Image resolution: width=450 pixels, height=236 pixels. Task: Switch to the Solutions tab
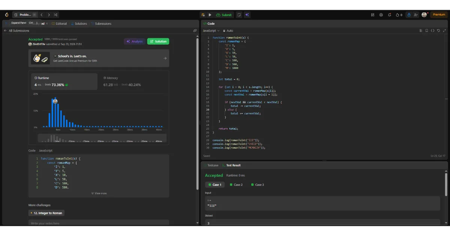coord(79,24)
